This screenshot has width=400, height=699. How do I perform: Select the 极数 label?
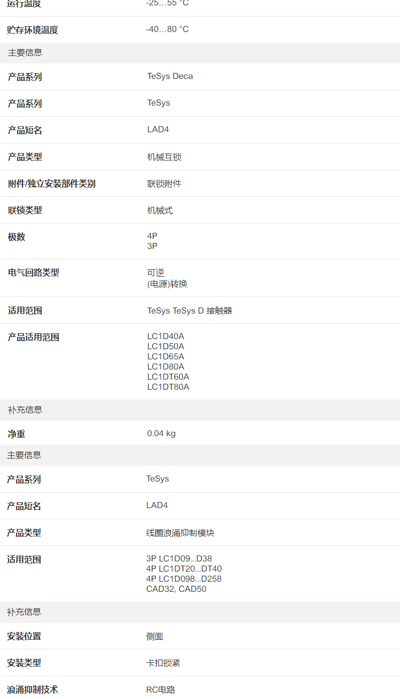(16, 237)
